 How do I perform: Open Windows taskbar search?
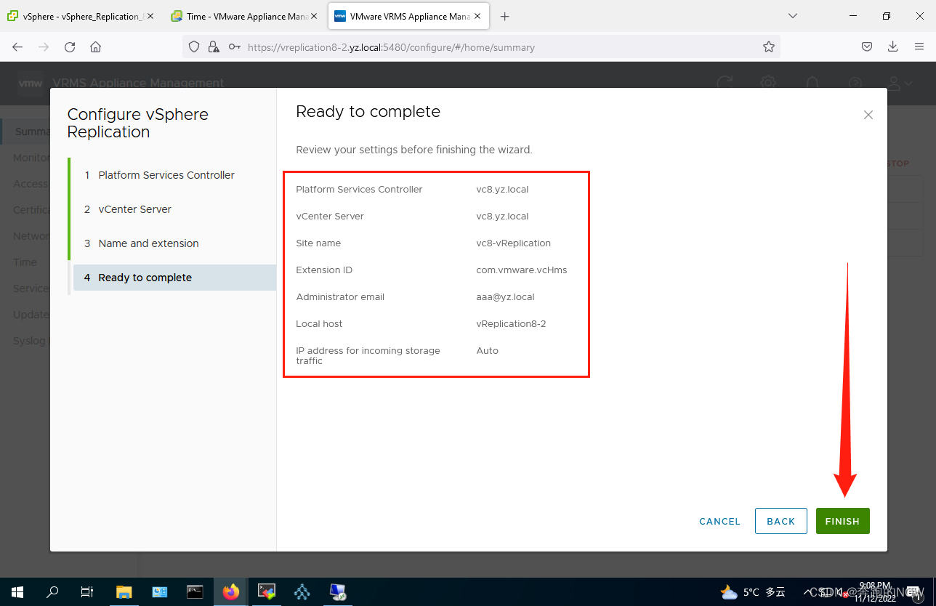point(52,592)
